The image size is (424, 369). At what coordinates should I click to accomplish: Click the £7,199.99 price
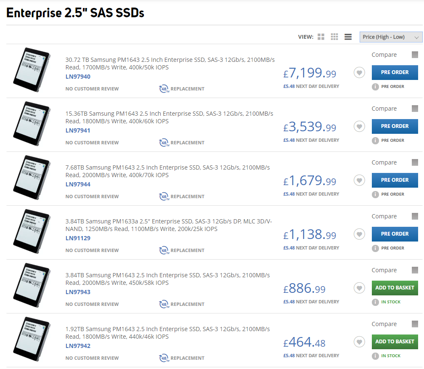[x=310, y=73]
